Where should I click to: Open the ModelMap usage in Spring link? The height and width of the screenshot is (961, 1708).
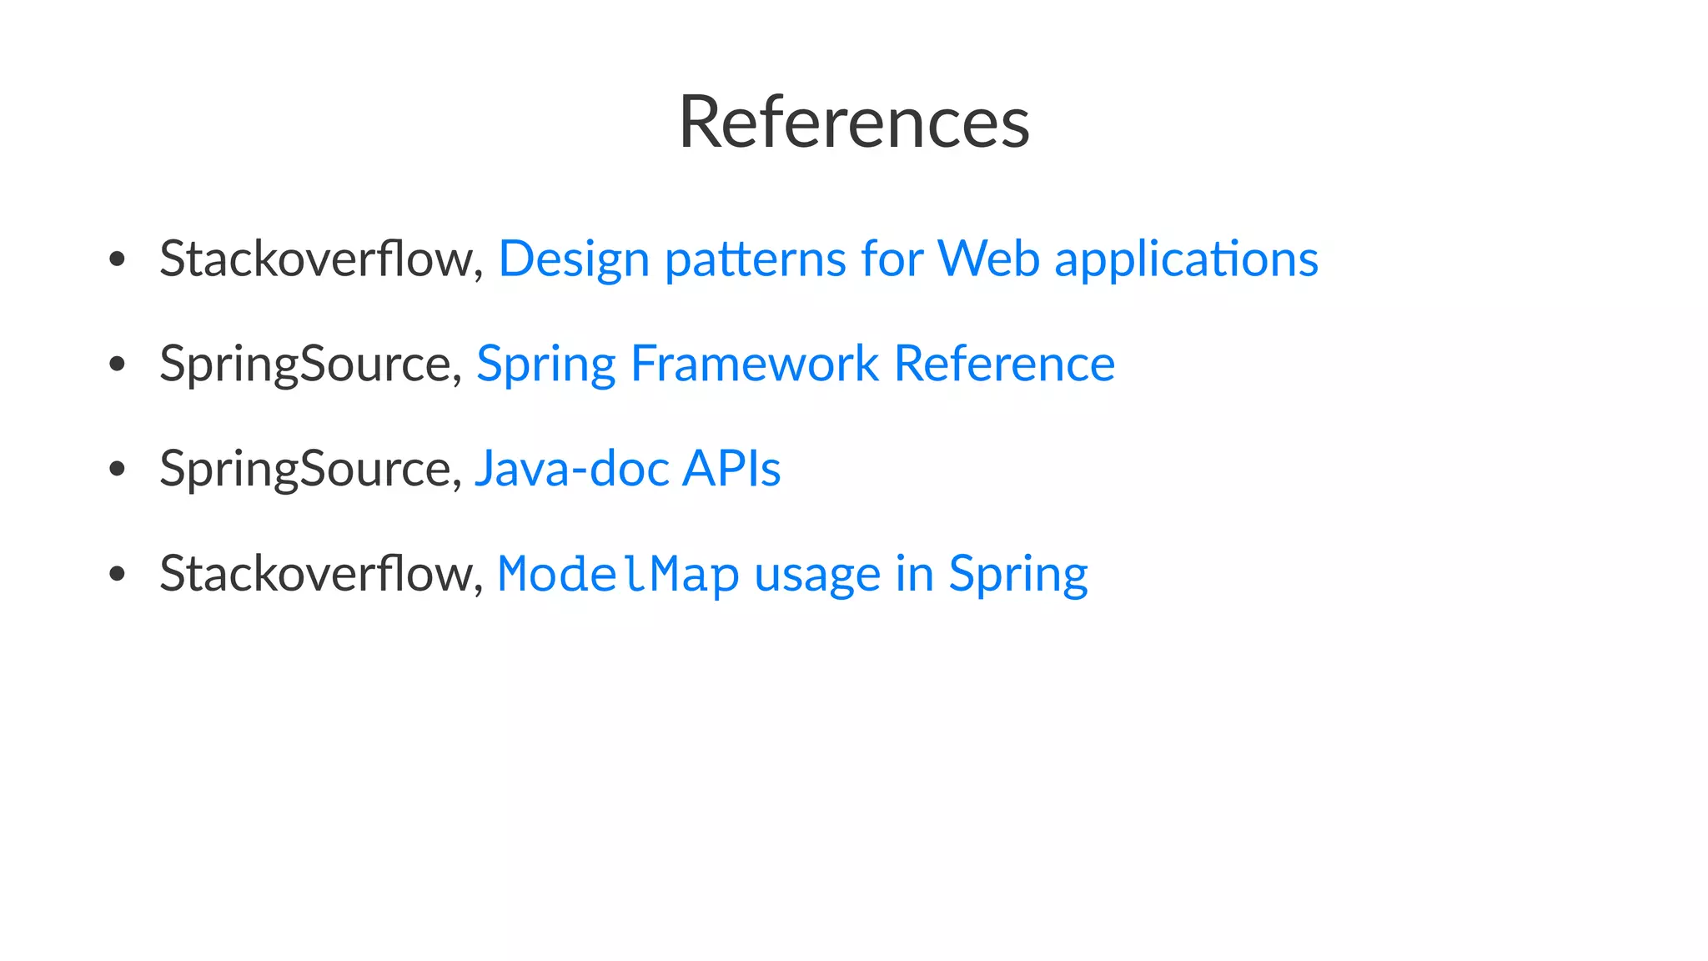[791, 574]
